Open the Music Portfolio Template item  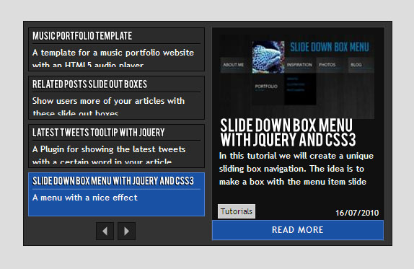116,49
